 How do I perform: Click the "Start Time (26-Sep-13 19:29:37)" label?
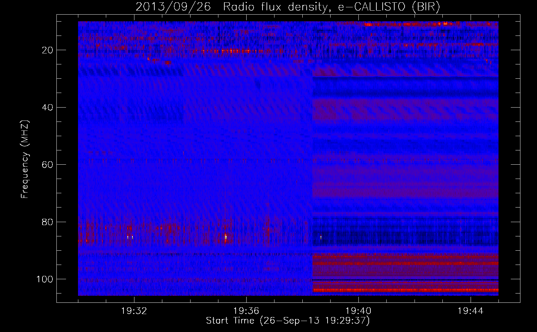point(288,321)
